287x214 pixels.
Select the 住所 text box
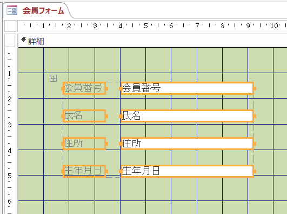(x=187, y=144)
